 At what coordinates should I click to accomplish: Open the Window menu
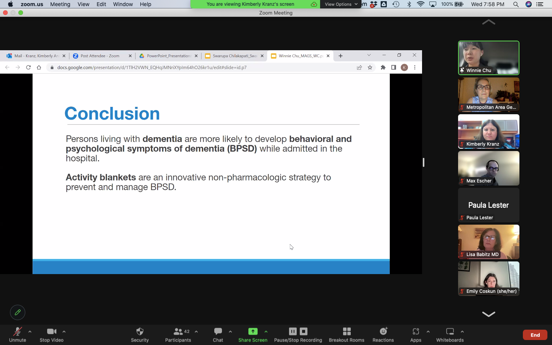(x=123, y=4)
